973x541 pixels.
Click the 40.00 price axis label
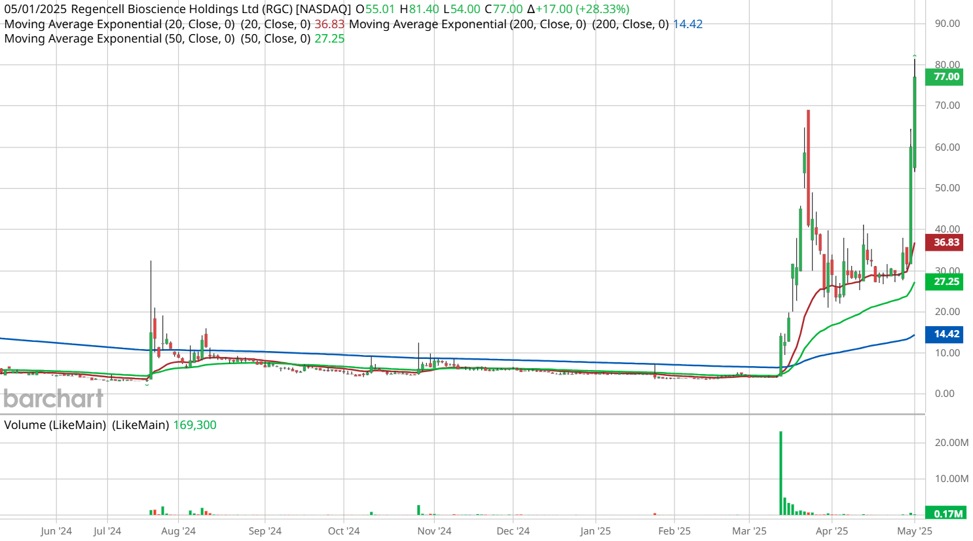tap(947, 229)
